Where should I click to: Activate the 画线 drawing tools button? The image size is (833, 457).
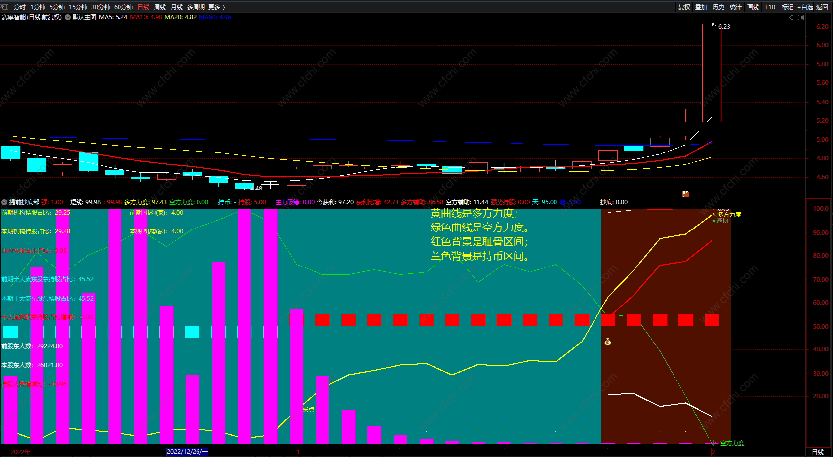coord(753,7)
